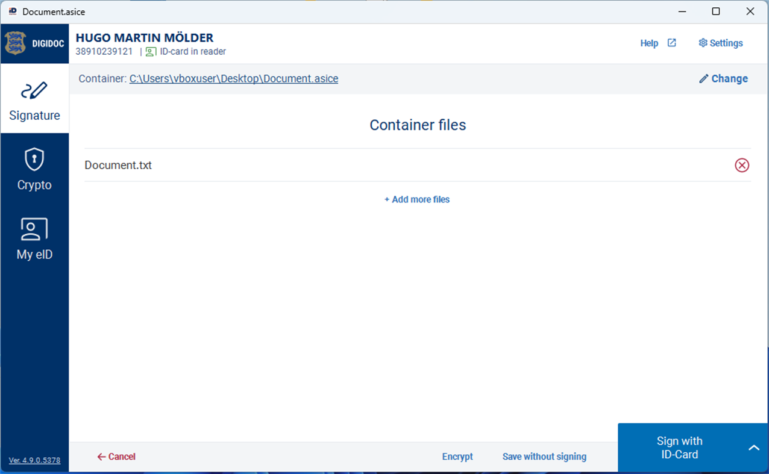Open Settings
This screenshot has width=769, height=474.
[721, 43]
